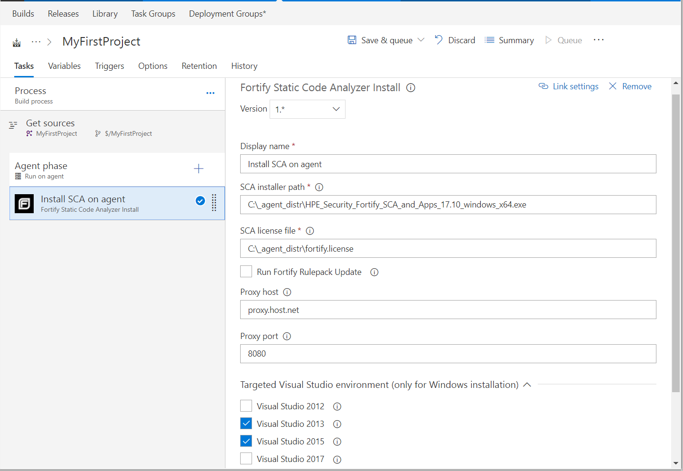
Task: Check the Visual Studio 2017 option
Action: [246, 458]
